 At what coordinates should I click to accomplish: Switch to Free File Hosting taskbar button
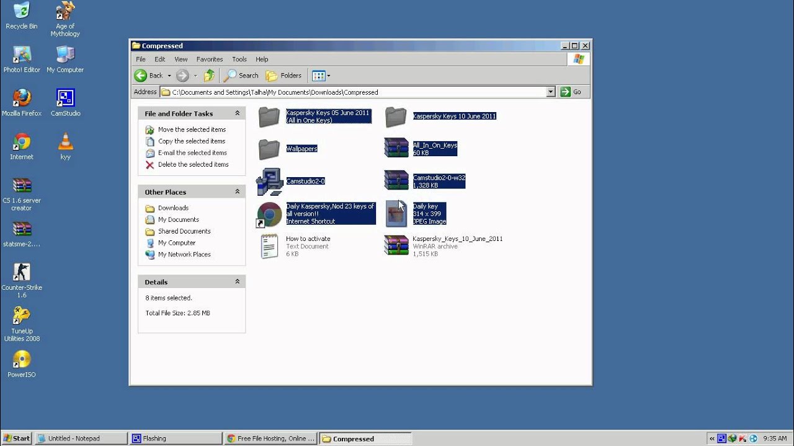coord(270,439)
